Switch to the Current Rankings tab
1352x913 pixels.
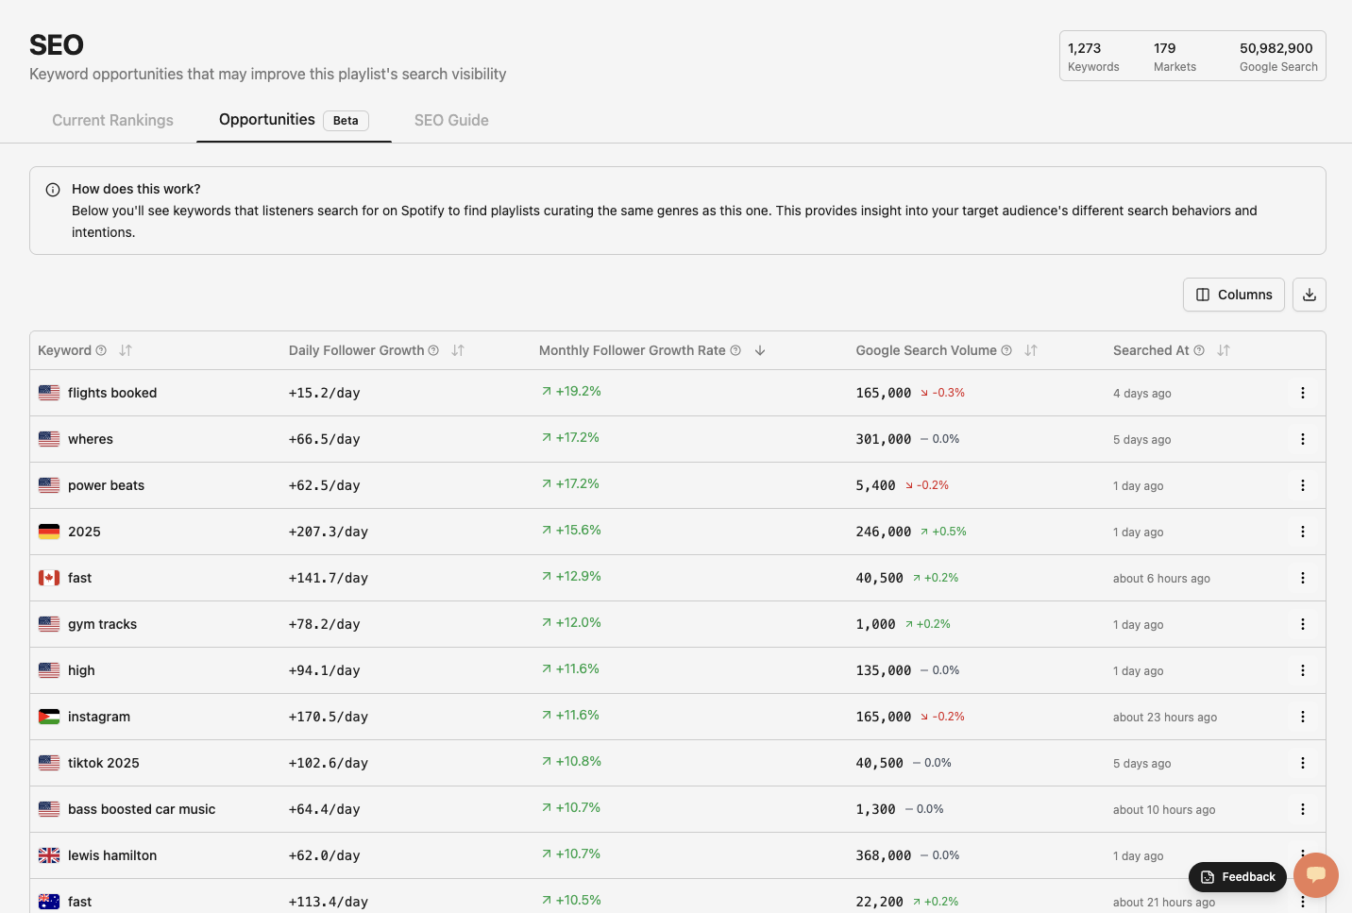pos(112,120)
